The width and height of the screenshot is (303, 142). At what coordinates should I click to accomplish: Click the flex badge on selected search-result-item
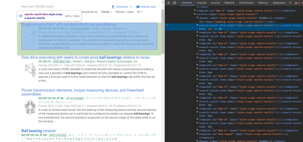click(210, 29)
